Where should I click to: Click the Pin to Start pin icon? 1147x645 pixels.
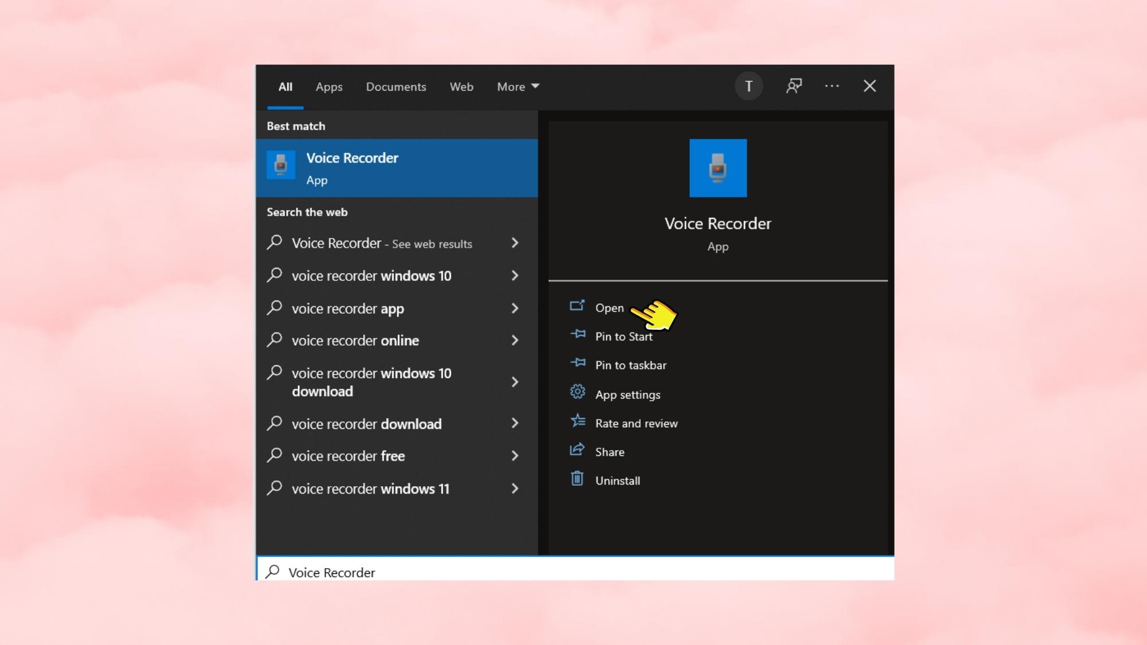(x=578, y=334)
